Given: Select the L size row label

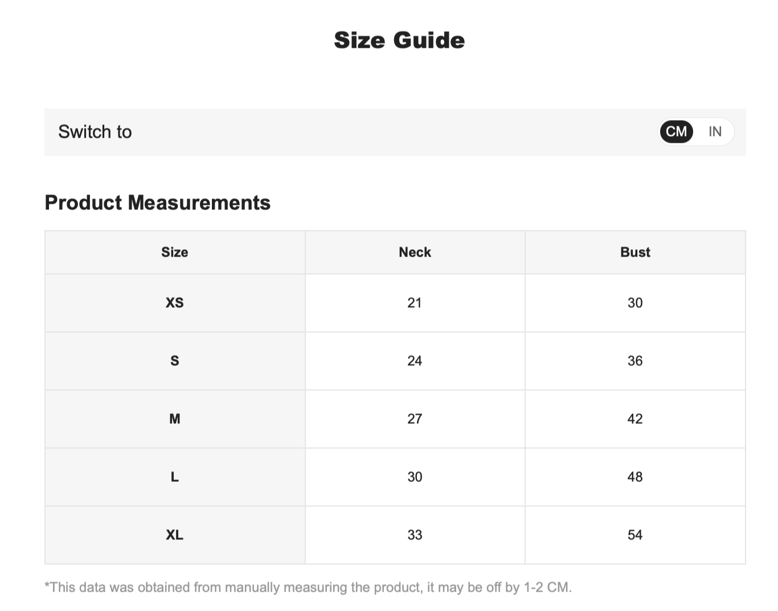Looking at the screenshot, I should pos(175,477).
